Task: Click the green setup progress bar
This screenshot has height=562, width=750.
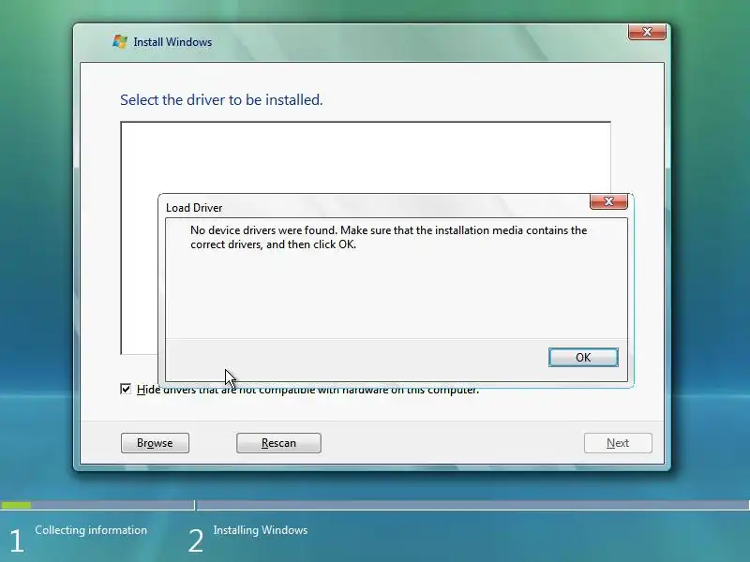Action: 16,505
